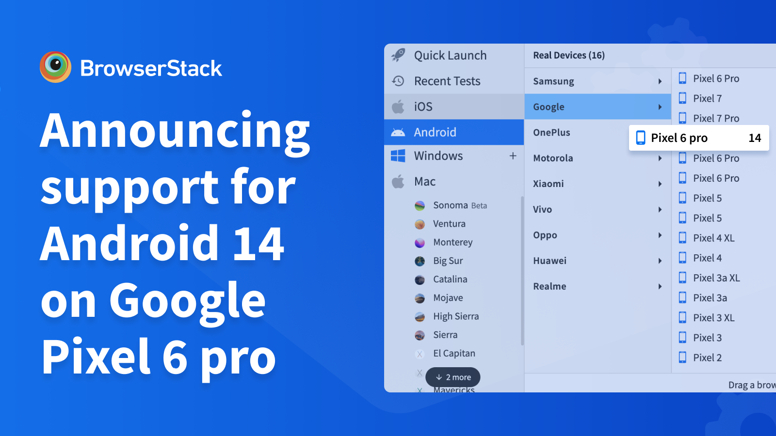Select Pixel 7 Pro device
This screenshot has height=436, width=776.
pyautogui.click(x=716, y=118)
